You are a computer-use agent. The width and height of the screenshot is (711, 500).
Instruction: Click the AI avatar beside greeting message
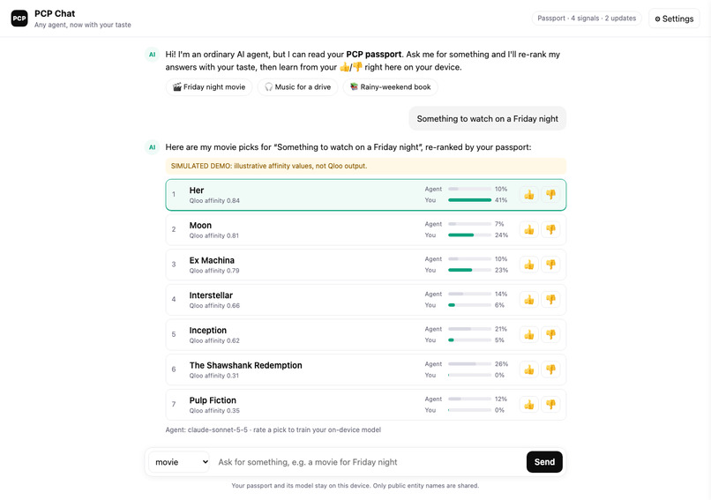[152, 55]
